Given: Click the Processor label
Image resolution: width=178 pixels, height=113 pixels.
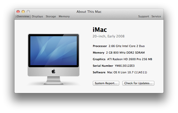Looking at the screenshot, I should [100, 46].
